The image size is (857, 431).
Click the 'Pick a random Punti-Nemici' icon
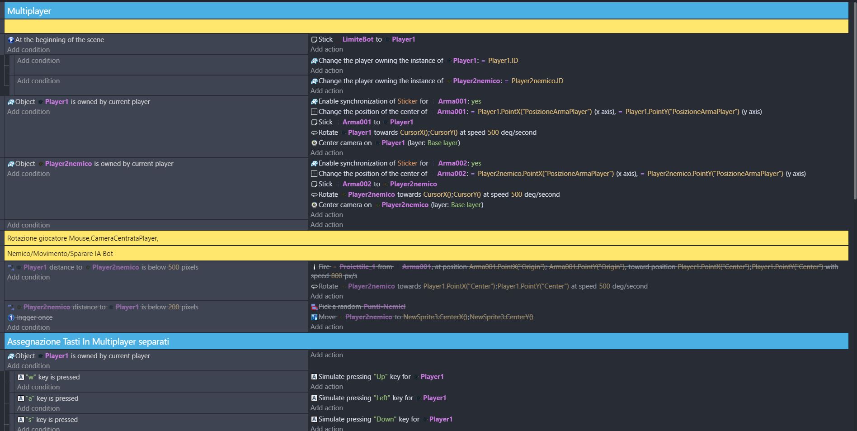314,307
